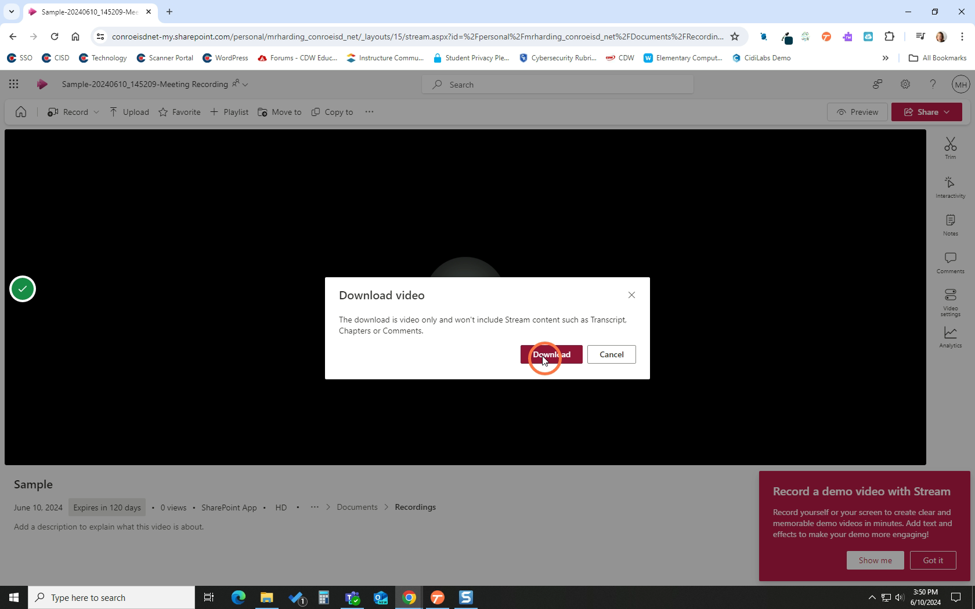Show hidden system tray icons
Viewport: 975px width, 609px height.
pos(872,597)
